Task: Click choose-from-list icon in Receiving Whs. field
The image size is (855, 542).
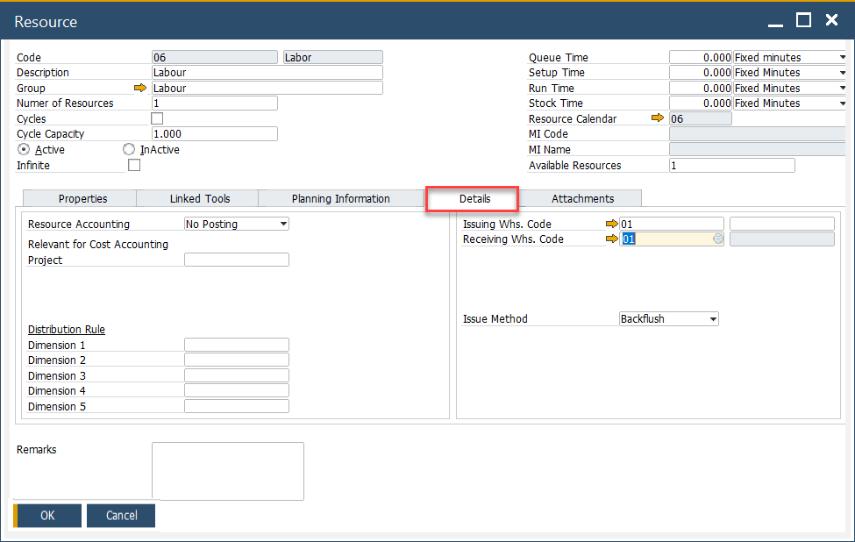Action: pos(718,239)
